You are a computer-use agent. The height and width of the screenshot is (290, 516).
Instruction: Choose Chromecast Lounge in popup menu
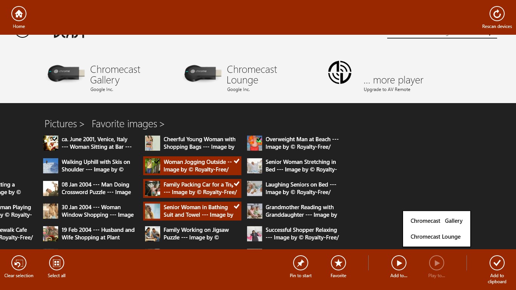pyautogui.click(x=437, y=237)
